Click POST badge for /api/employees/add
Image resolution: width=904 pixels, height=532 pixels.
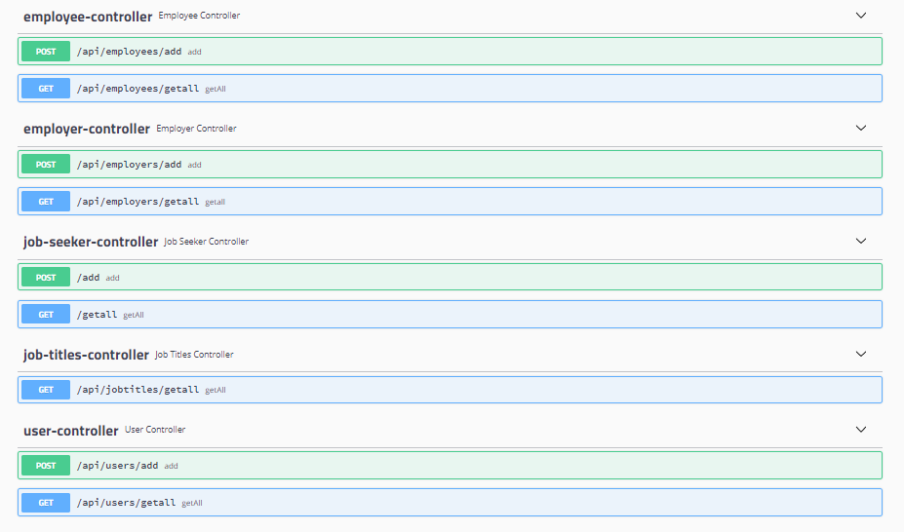(46, 52)
